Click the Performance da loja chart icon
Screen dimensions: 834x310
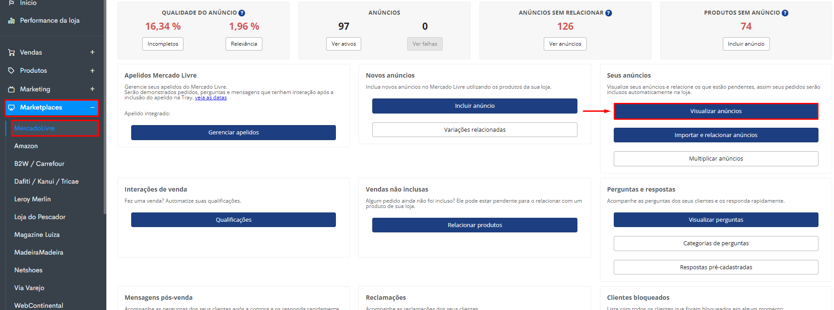tap(12, 20)
